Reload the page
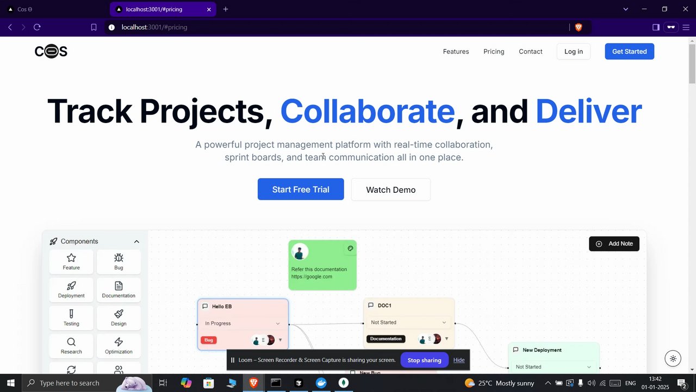 point(37,27)
